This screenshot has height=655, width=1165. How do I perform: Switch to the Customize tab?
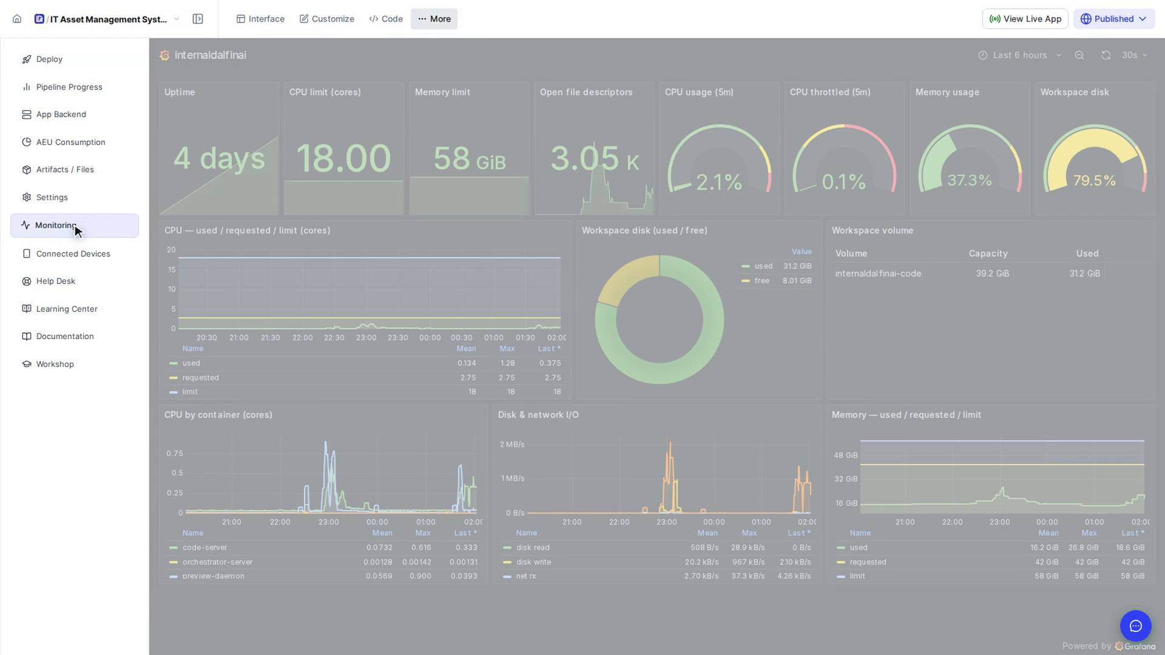coord(326,19)
